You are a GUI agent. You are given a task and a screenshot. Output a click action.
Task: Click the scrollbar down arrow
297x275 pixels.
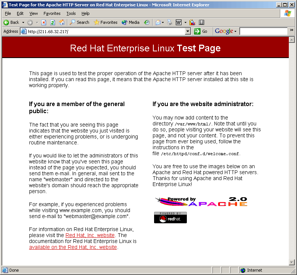coord(291,262)
